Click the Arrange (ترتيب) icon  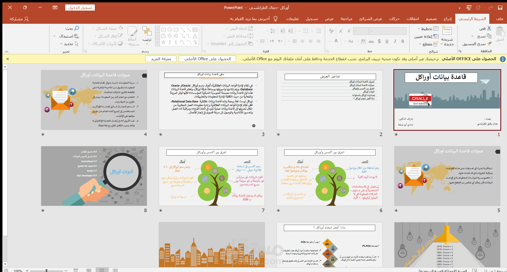click(147, 31)
